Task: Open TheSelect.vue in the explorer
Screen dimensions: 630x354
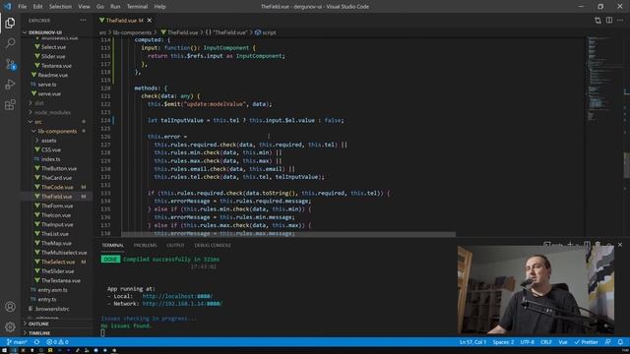Action: (58, 262)
